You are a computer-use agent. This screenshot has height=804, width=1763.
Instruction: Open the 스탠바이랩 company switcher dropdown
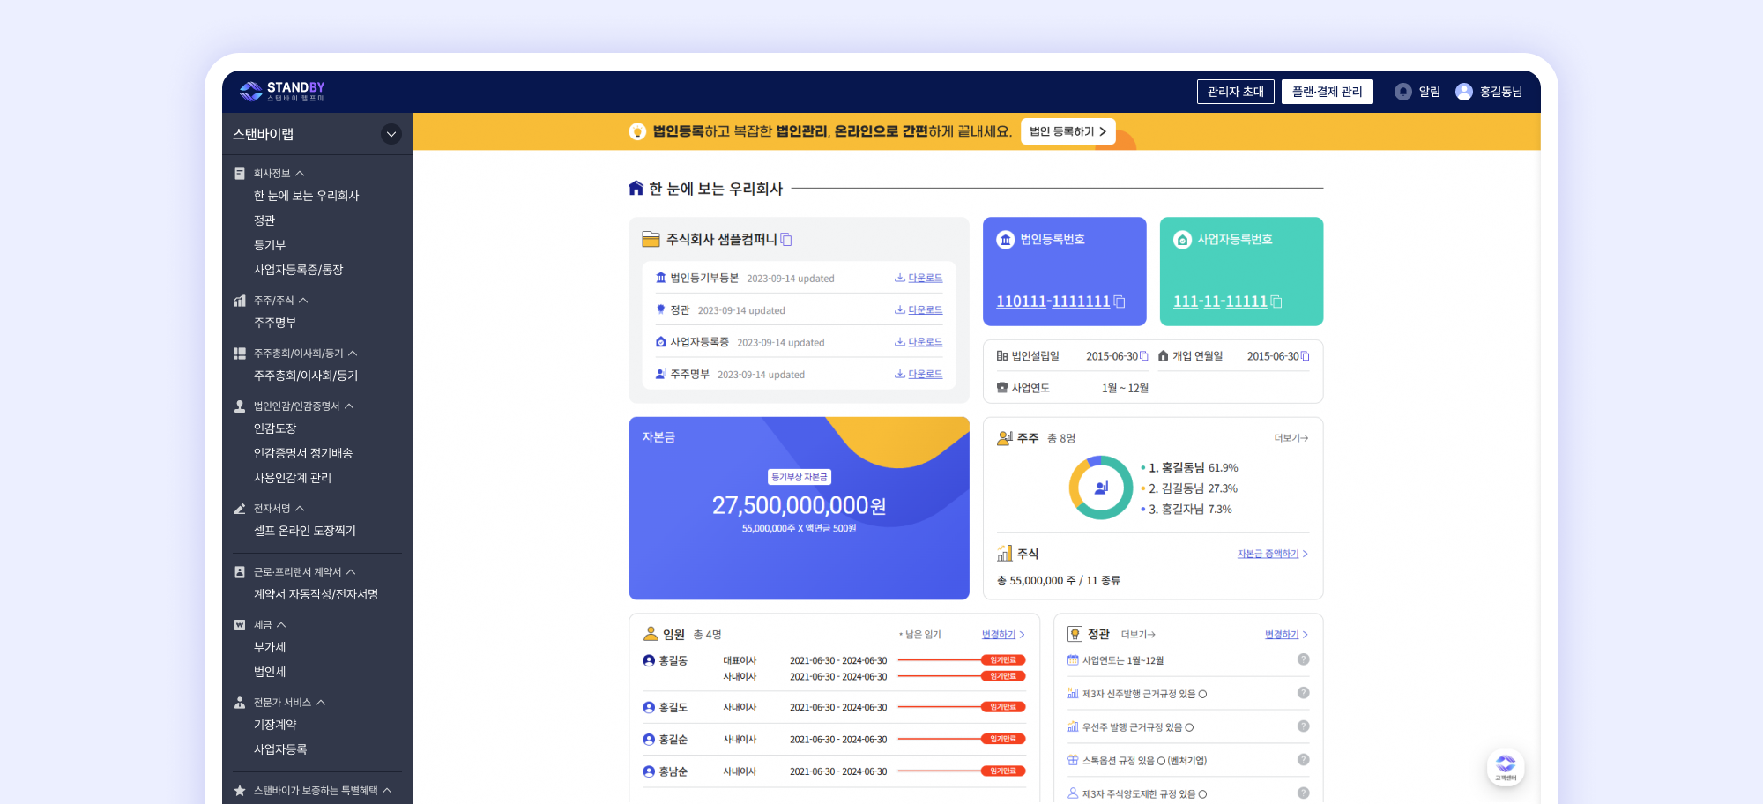point(391,134)
